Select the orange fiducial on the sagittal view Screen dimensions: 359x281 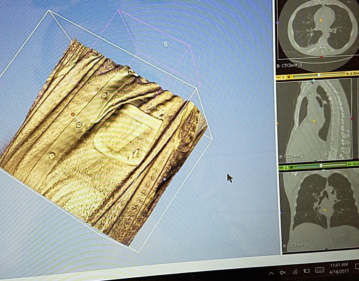[x=314, y=122]
